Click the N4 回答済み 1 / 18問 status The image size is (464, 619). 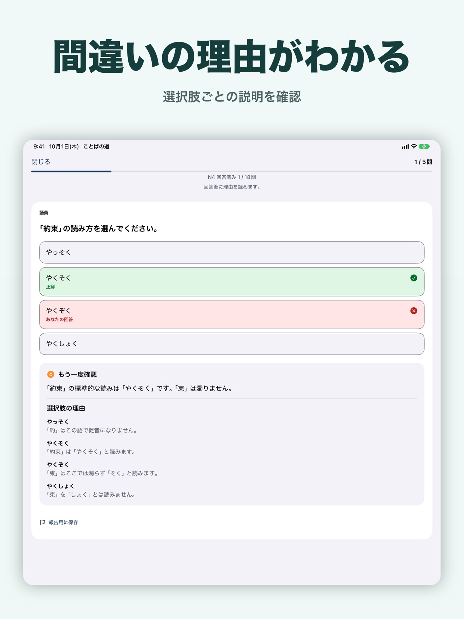(232, 177)
